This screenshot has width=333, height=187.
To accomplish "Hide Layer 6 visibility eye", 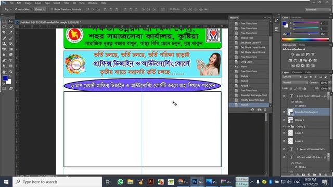I will [x=284, y=141].
